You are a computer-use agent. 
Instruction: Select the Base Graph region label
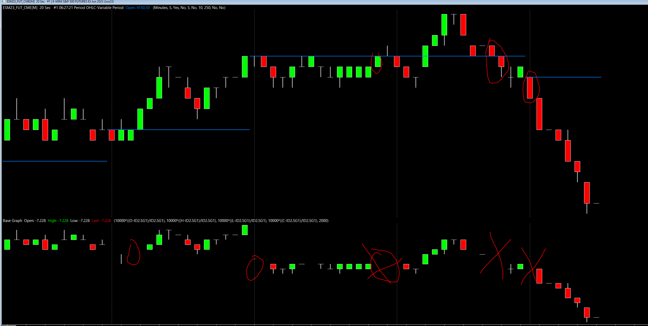coord(12,221)
